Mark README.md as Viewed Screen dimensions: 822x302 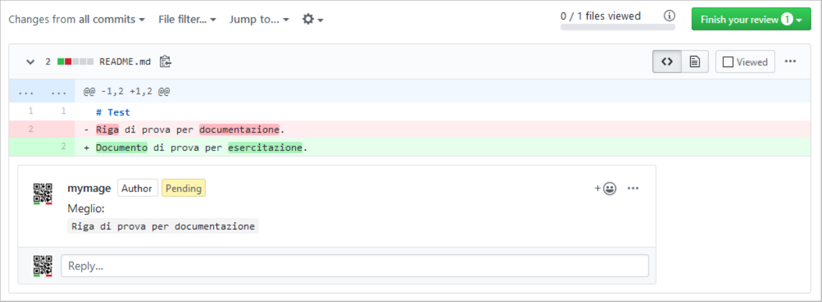(x=745, y=62)
